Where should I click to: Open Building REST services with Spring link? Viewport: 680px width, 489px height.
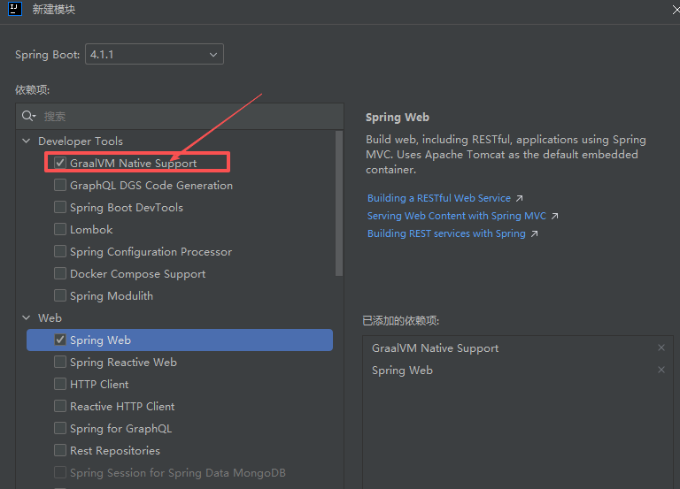click(x=446, y=233)
